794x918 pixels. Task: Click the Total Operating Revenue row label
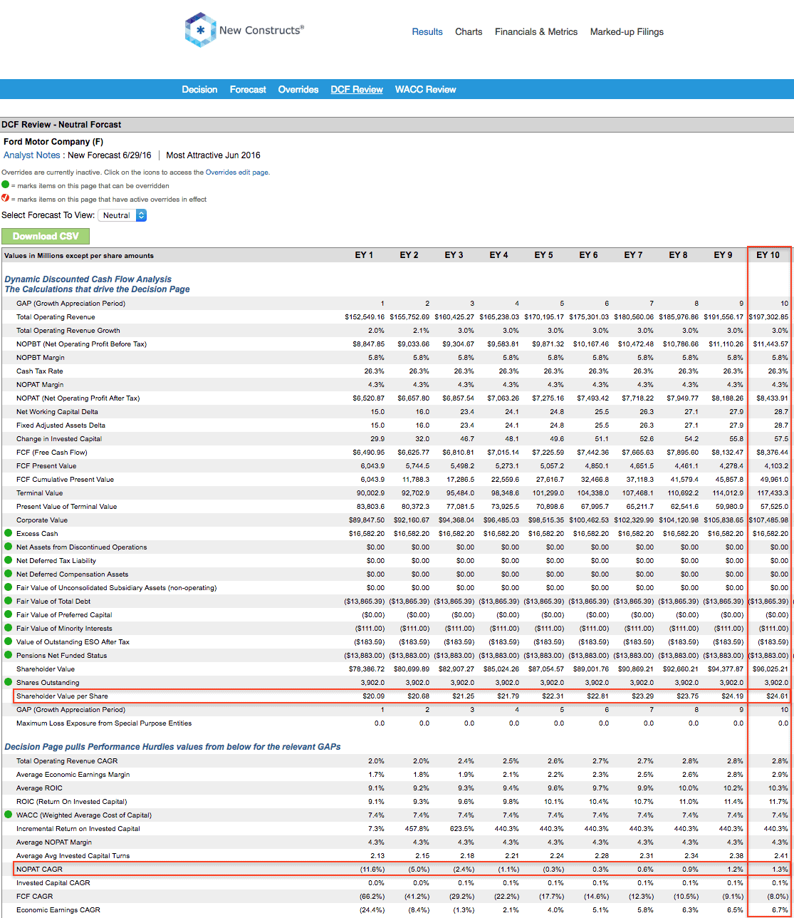[55, 316]
